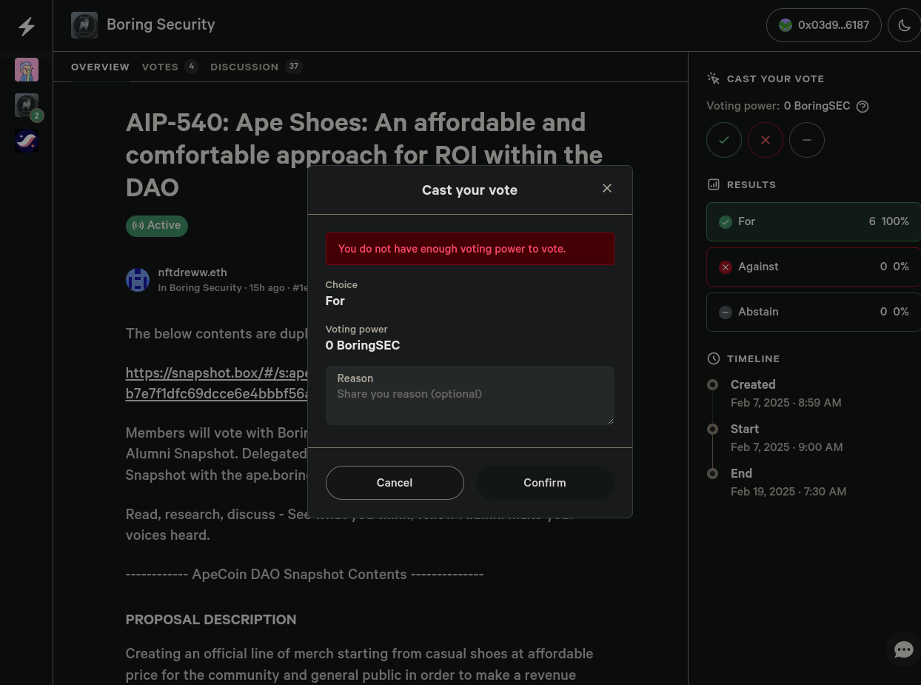Open the dark blue planet space icon
Screen dimensions: 921x685
27,141
